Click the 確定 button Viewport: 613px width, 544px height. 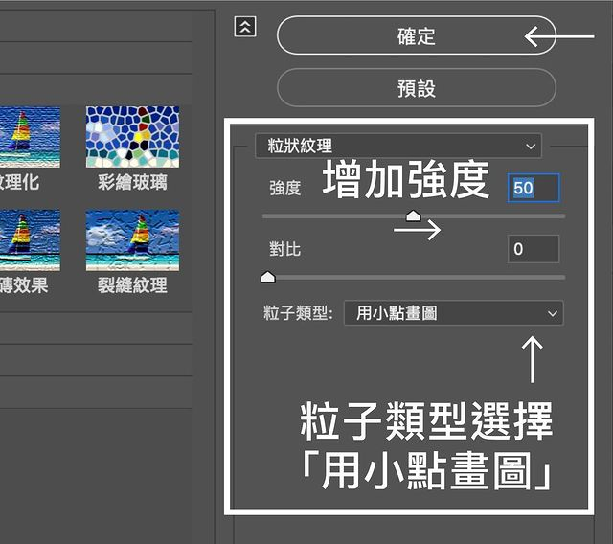[x=417, y=35]
